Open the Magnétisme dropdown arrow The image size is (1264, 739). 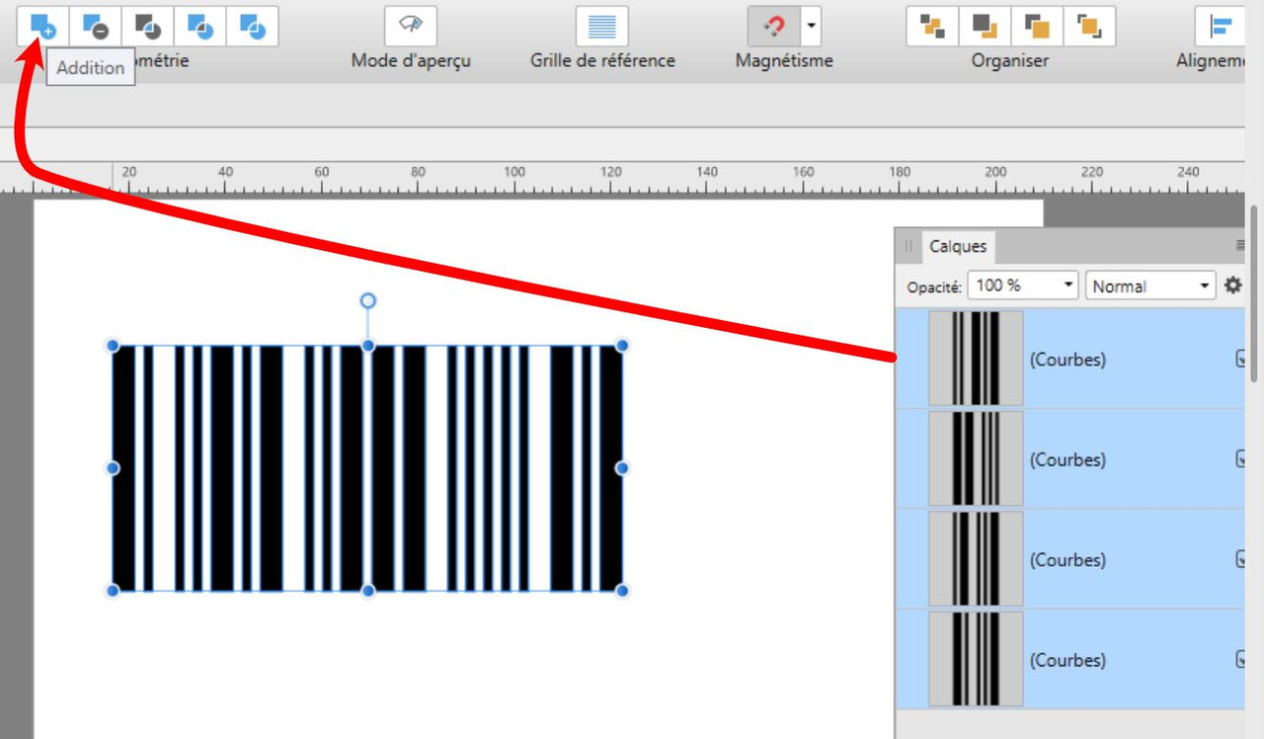(811, 26)
